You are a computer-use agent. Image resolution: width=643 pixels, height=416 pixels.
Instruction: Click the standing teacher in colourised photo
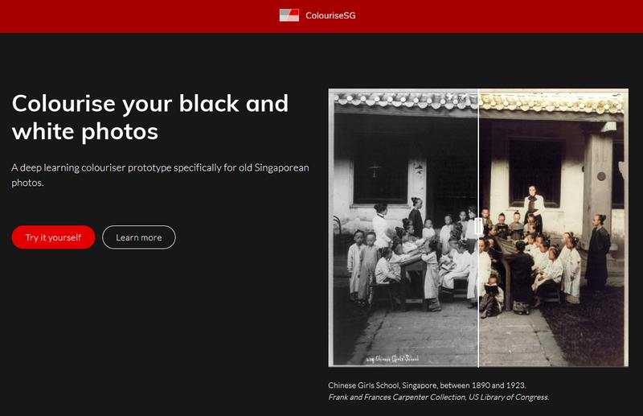(531, 206)
